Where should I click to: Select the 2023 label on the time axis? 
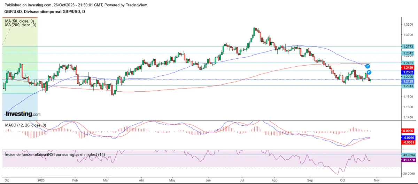[41, 181]
